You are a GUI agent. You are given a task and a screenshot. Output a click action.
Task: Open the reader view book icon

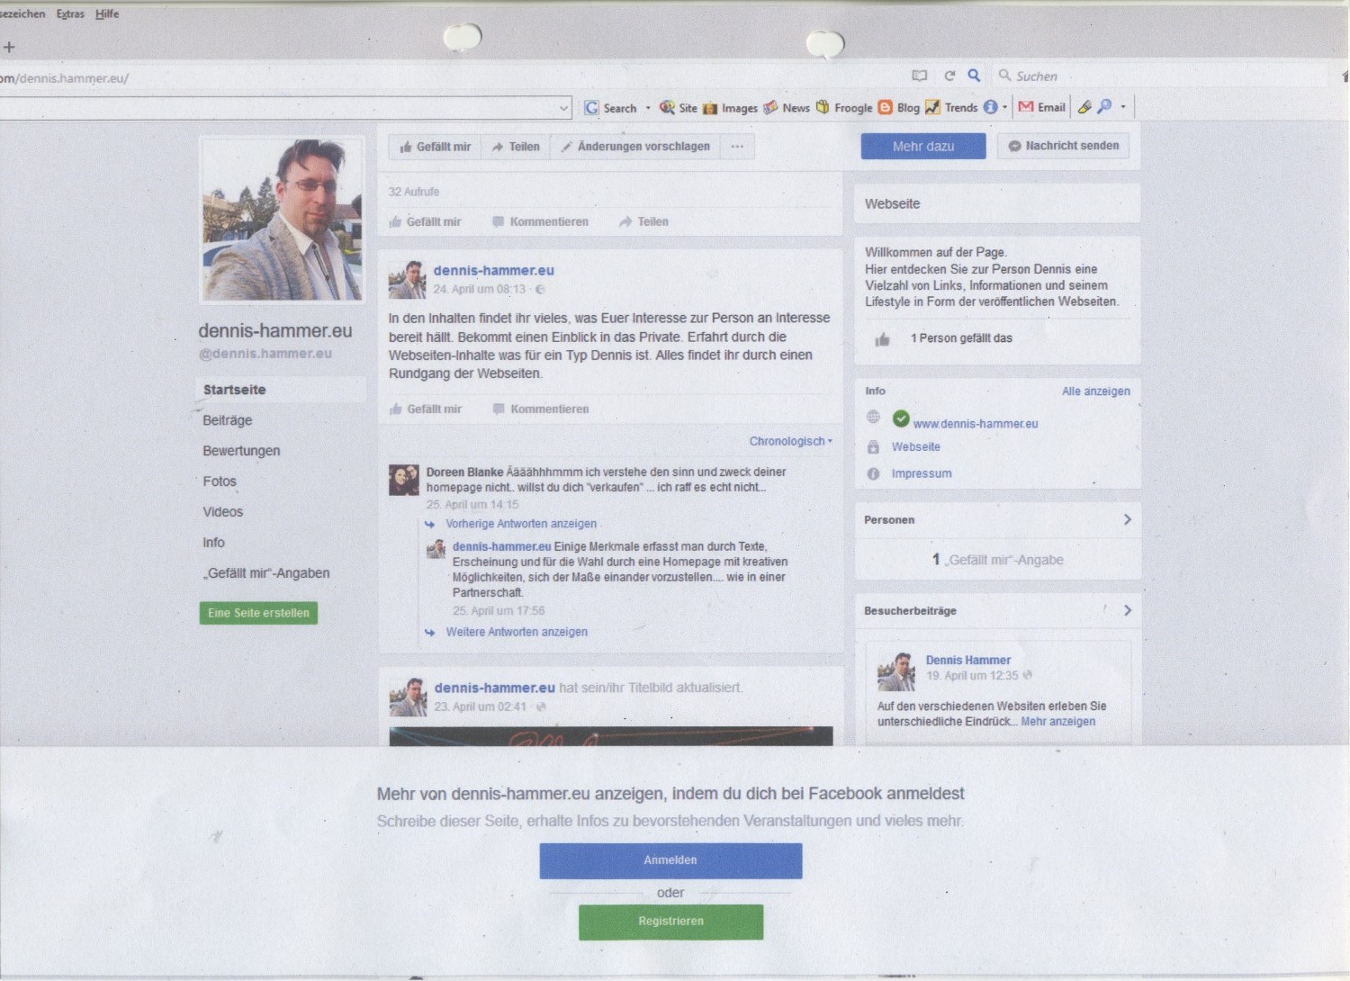[919, 76]
